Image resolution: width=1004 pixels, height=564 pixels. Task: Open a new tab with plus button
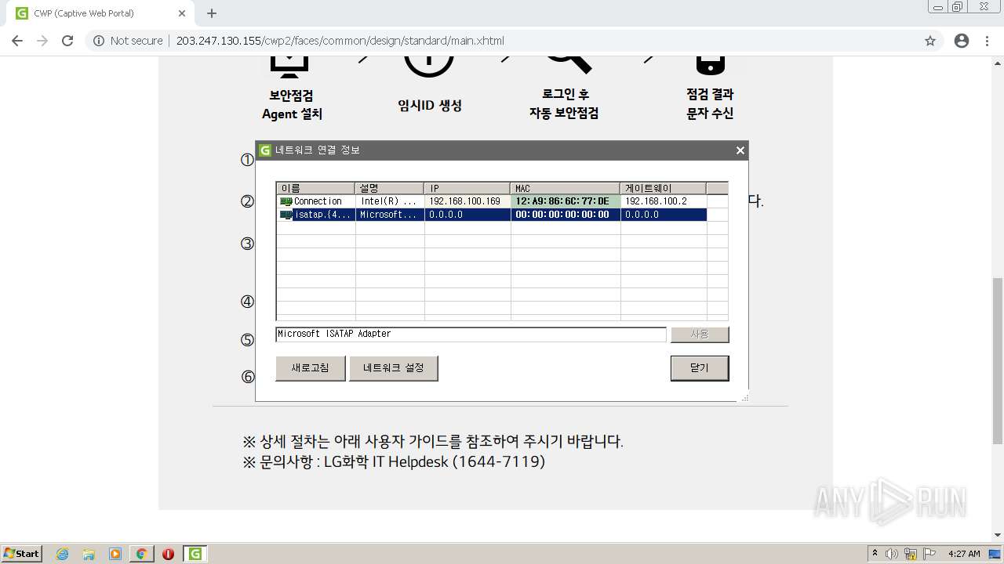tap(212, 13)
